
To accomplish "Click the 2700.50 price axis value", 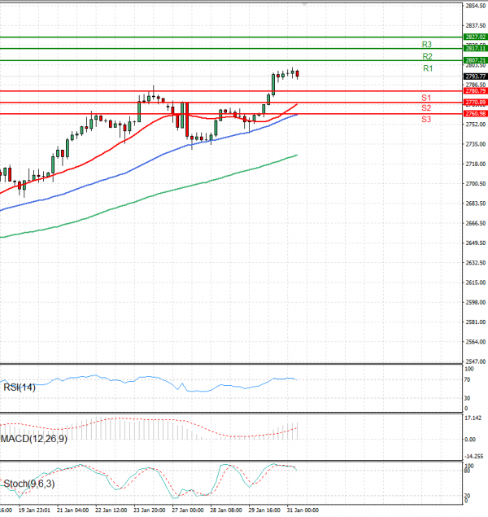I will [476, 184].
